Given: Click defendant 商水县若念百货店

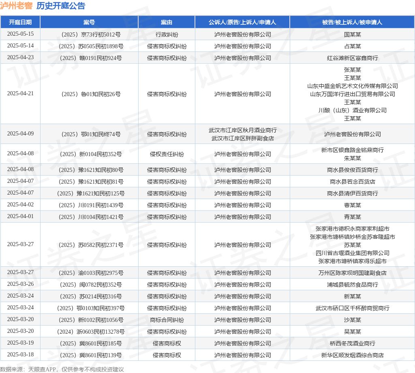Looking at the screenshot, I should pos(352,182).
